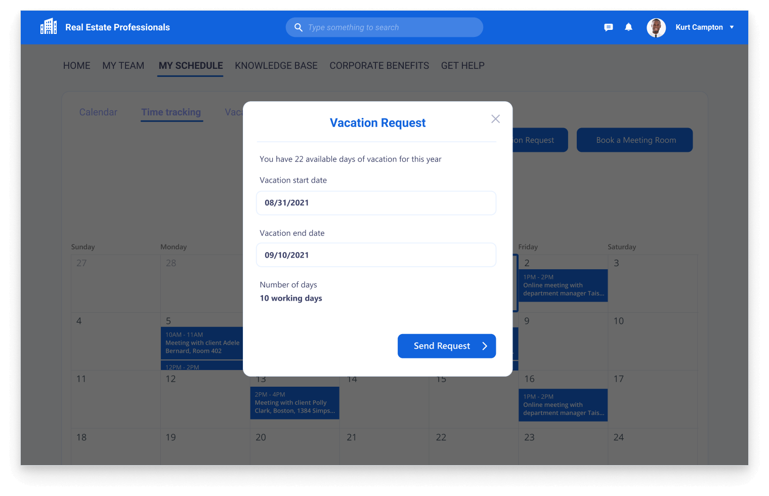This screenshot has width=769, height=496.
Task: Navigate to CORPORATE BENEFITS
Action: (379, 66)
